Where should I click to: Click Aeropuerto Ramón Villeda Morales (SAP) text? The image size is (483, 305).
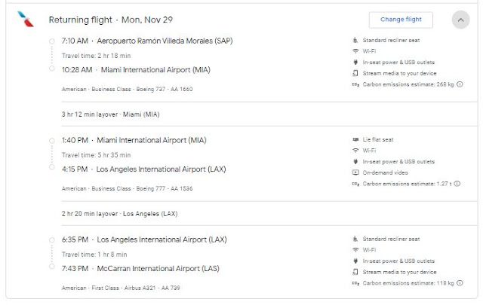coord(159,41)
